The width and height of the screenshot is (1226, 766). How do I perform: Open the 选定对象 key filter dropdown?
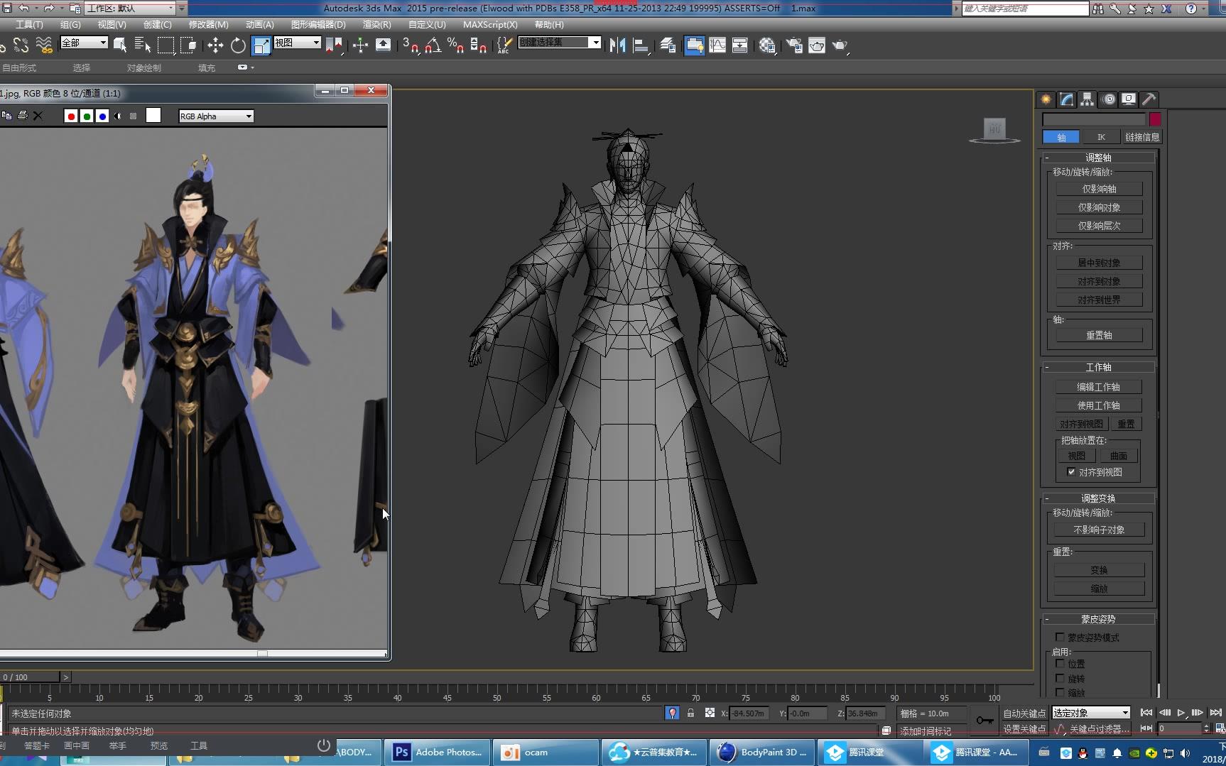(1091, 713)
